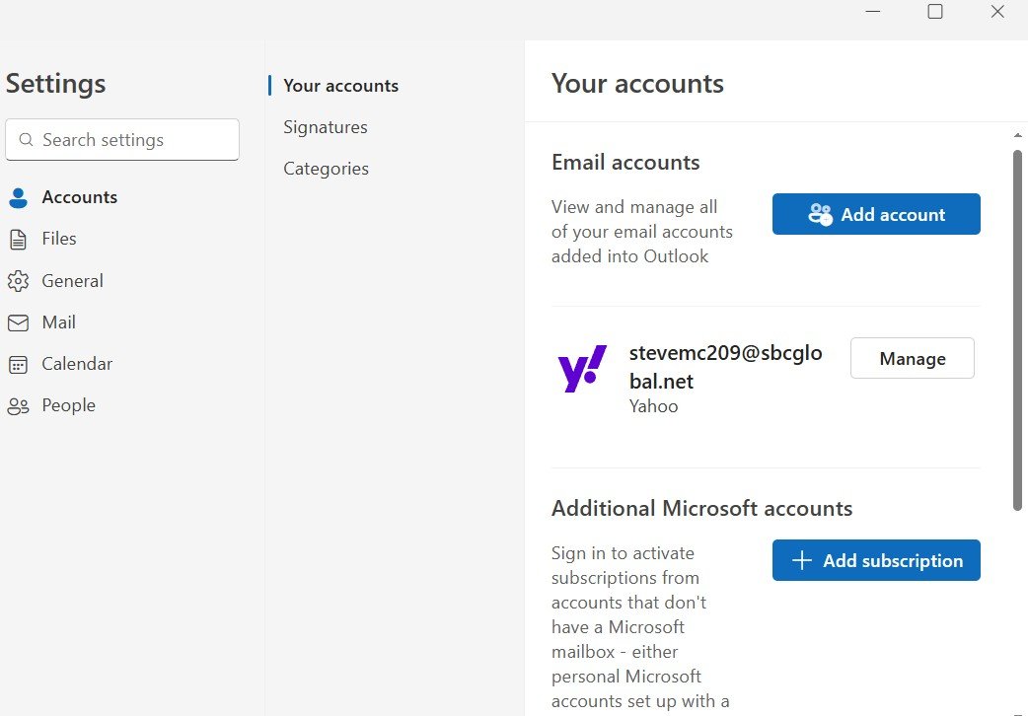
Task: Click the add-people icon inside Add account button
Action: [822, 213]
